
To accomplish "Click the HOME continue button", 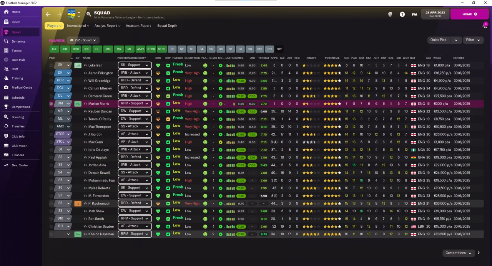I will tap(469, 14).
